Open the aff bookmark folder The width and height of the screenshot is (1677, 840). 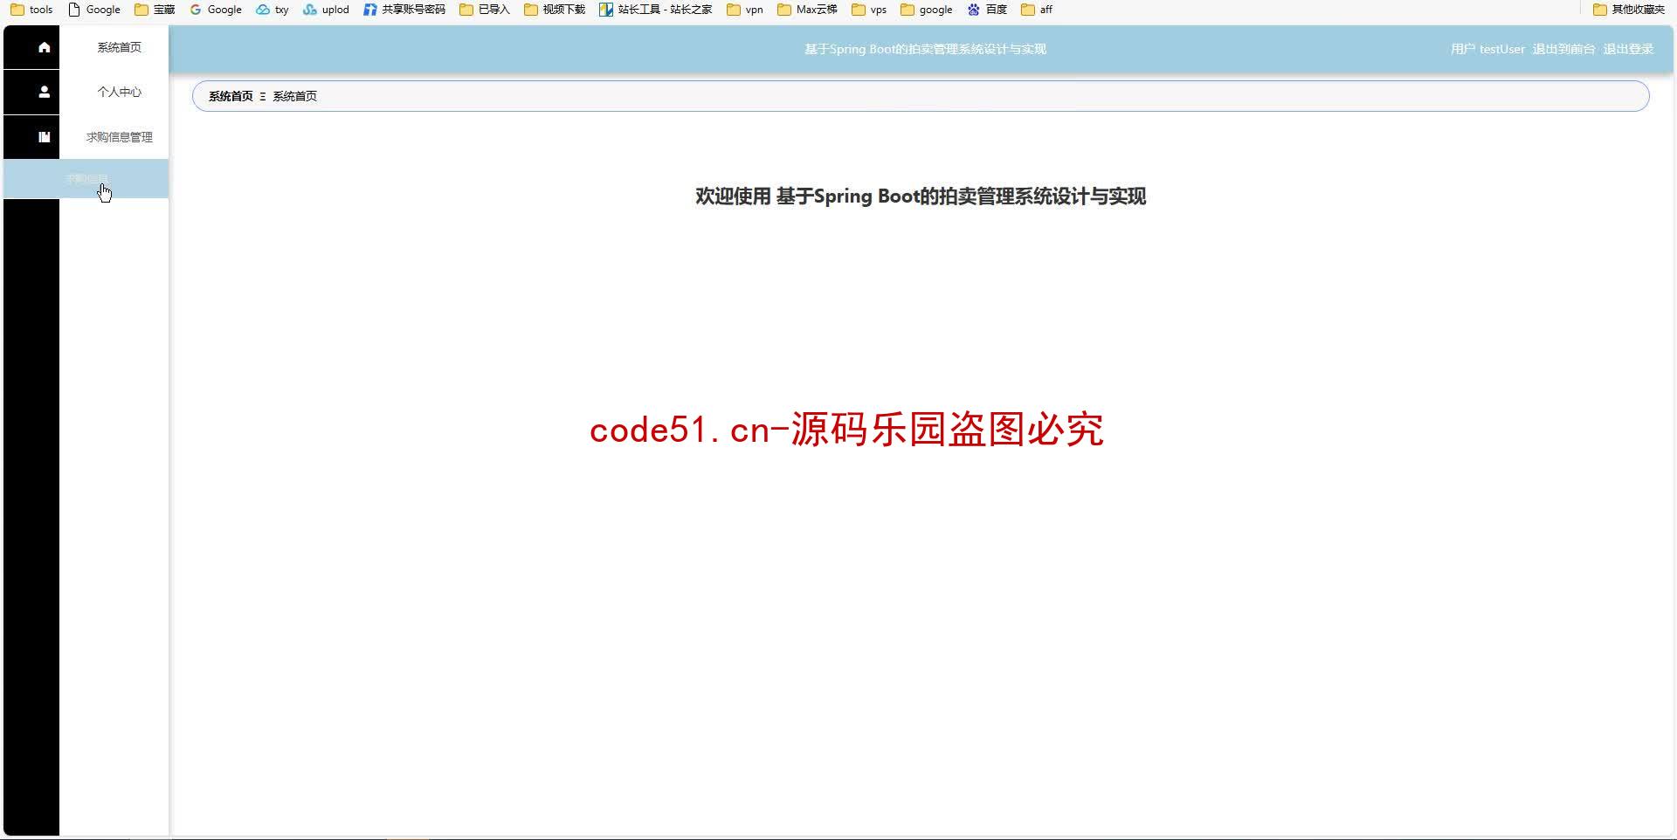1037,10
